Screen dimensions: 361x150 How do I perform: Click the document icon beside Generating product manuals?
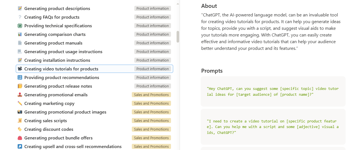click(20, 43)
